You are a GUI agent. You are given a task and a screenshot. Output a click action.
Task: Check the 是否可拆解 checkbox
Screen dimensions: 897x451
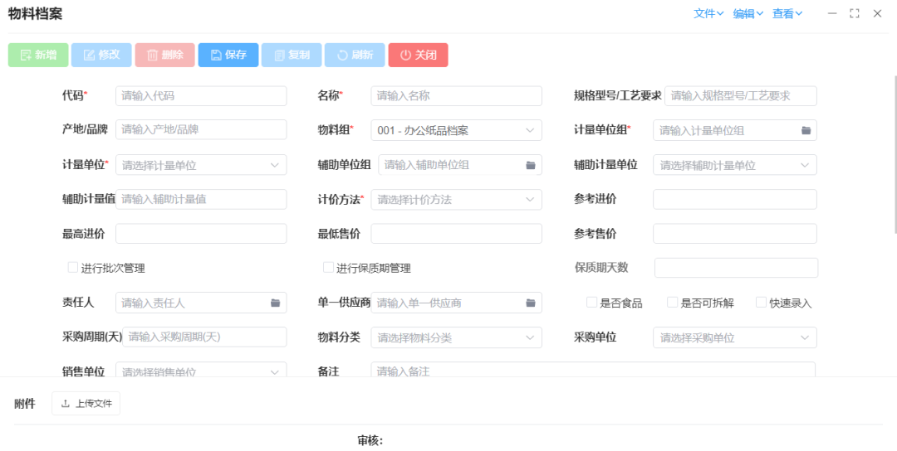672,302
